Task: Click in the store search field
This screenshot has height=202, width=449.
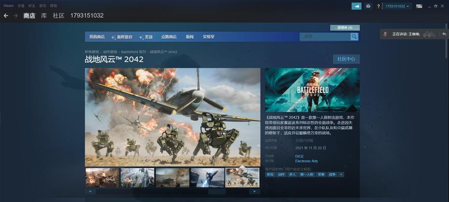Action: (x=325, y=37)
